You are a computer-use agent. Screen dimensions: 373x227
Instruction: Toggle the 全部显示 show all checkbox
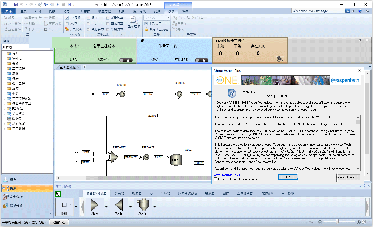(146, 24)
